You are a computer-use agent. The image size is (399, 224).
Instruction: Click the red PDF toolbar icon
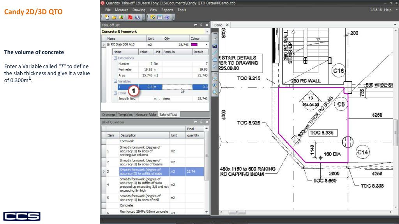[x=130, y=17]
